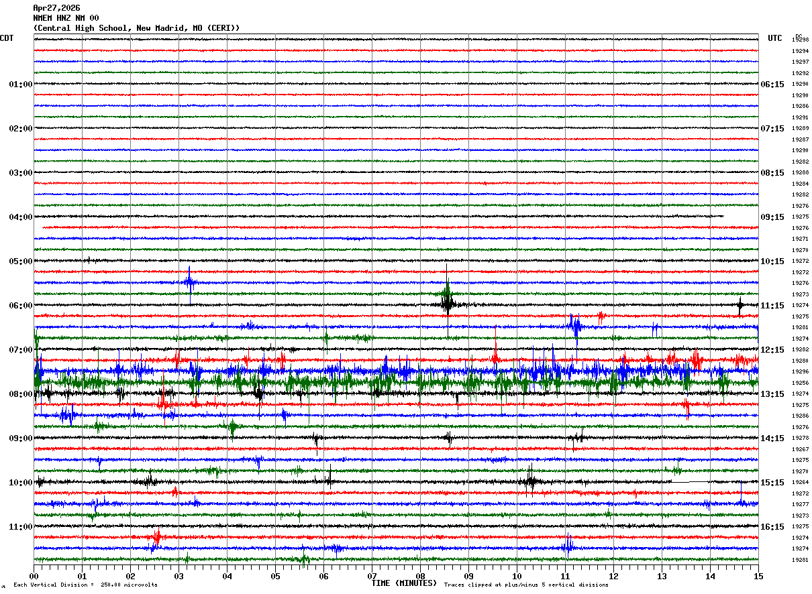Image resolution: width=812 pixels, height=594 pixels.
Task: Click the Each Vertical Division scale note
Action: tap(85, 585)
